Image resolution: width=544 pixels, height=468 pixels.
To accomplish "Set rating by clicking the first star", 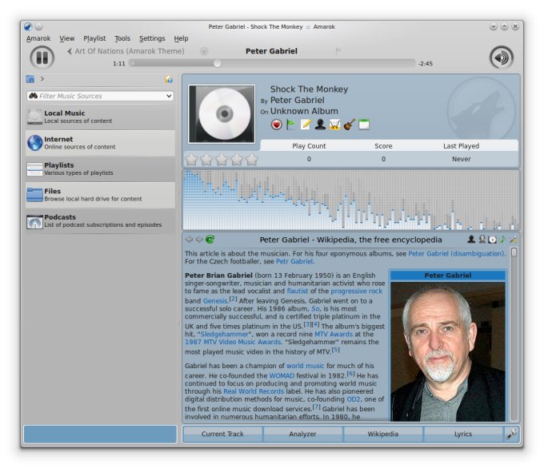I will coord(192,159).
